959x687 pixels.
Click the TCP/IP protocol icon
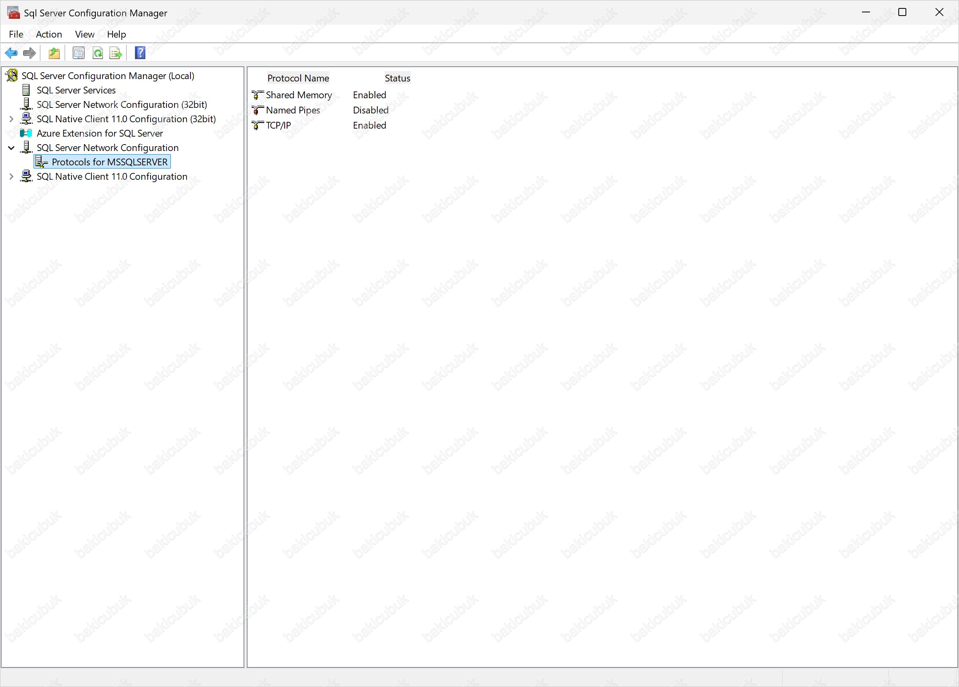257,125
